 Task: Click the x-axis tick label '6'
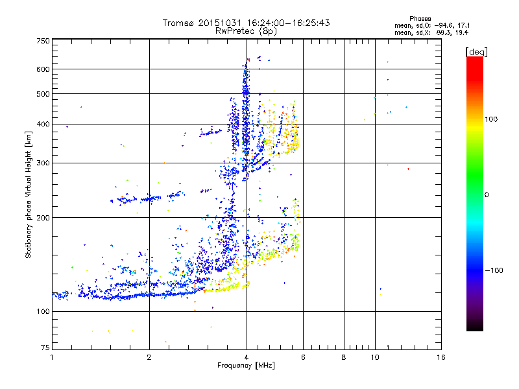(303, 357)
